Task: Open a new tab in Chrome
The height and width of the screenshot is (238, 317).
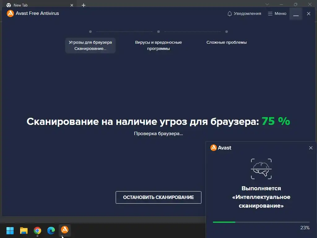Action: pos(84,5)
